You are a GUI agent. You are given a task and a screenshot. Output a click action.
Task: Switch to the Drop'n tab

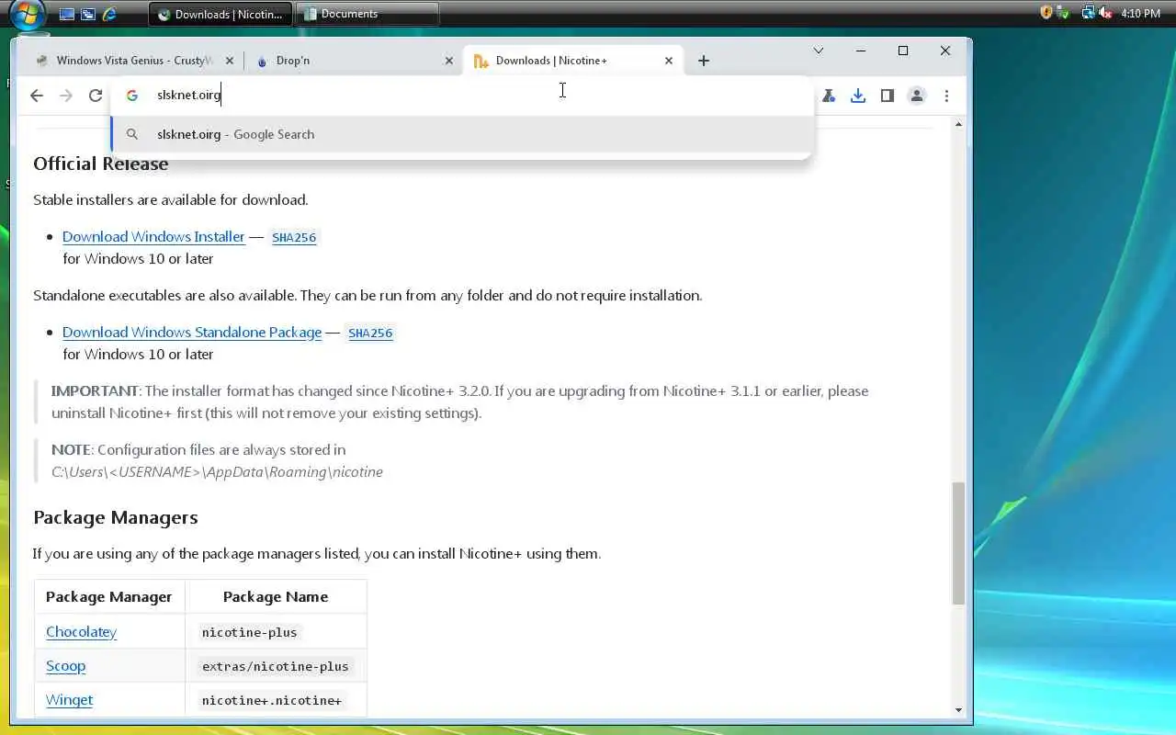354,61
